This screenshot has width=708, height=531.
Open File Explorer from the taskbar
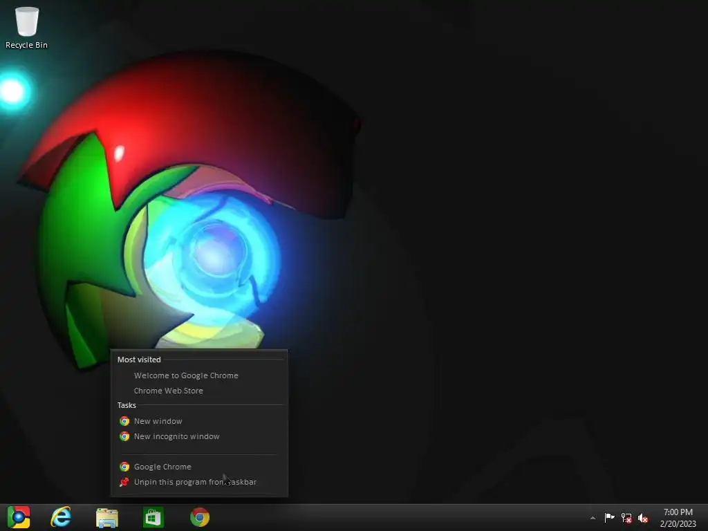click(x=107, y=517)
